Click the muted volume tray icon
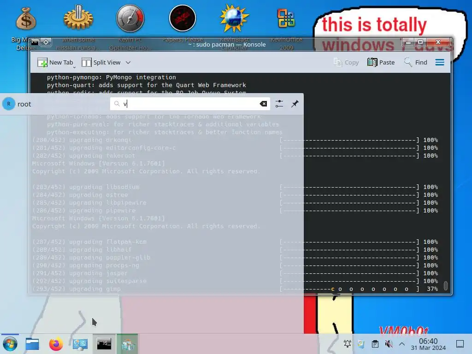Screen dimensions: 472x354 (x=389, y=344)
